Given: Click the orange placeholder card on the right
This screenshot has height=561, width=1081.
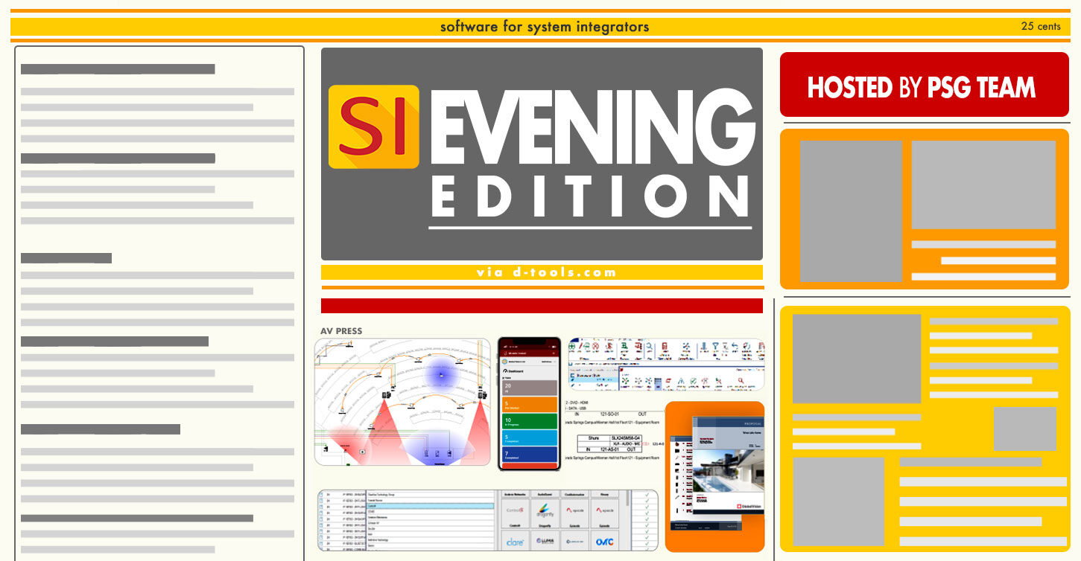Looking at the screenshot, I should [925, 209].
